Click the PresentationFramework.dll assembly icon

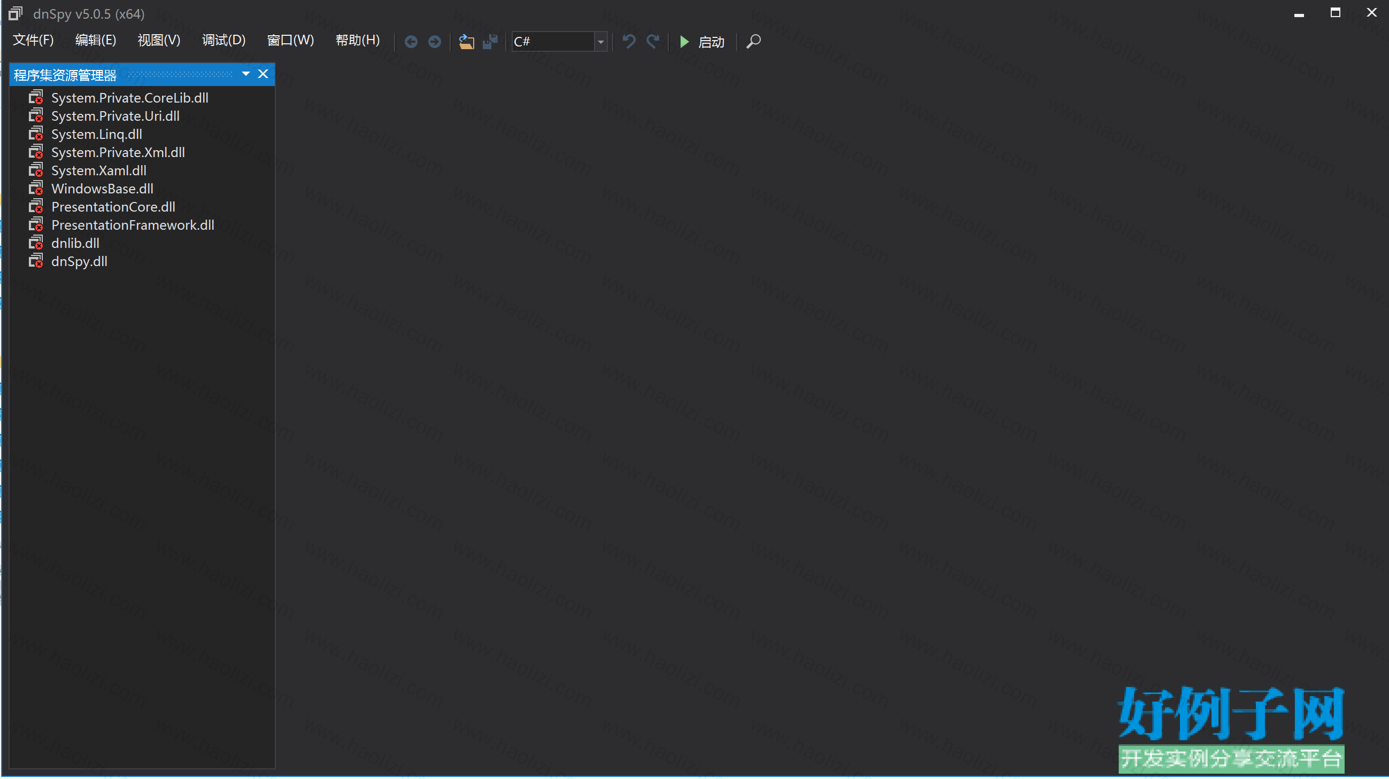36,225
